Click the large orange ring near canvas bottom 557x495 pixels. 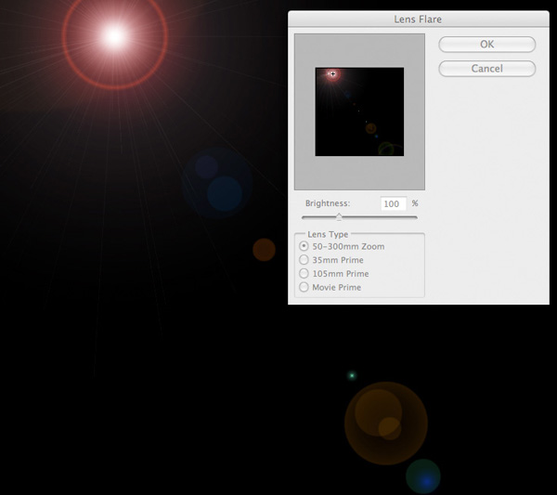[384, 421]
